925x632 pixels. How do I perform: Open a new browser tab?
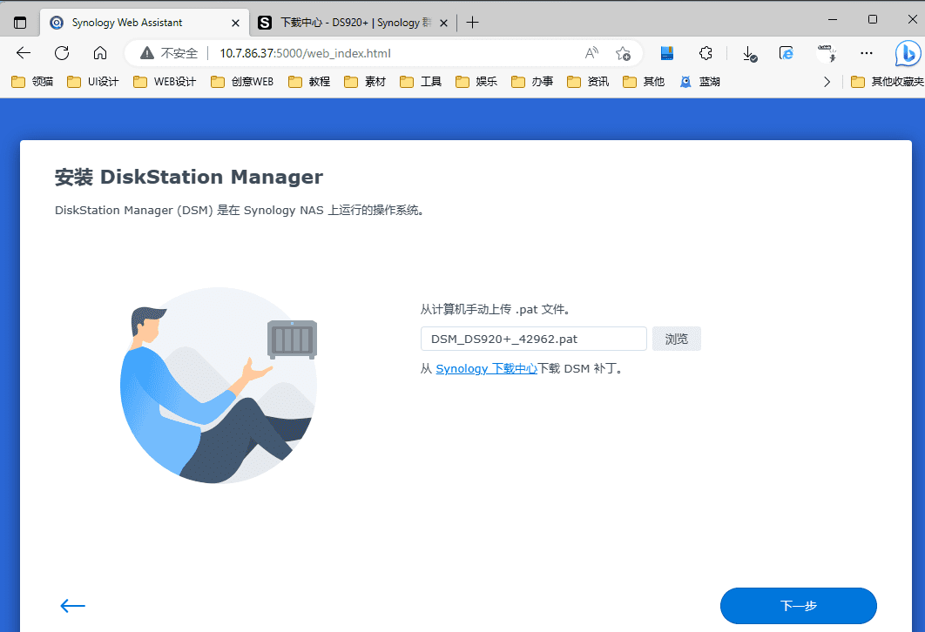pyautogui.click(x=472, y=23)
